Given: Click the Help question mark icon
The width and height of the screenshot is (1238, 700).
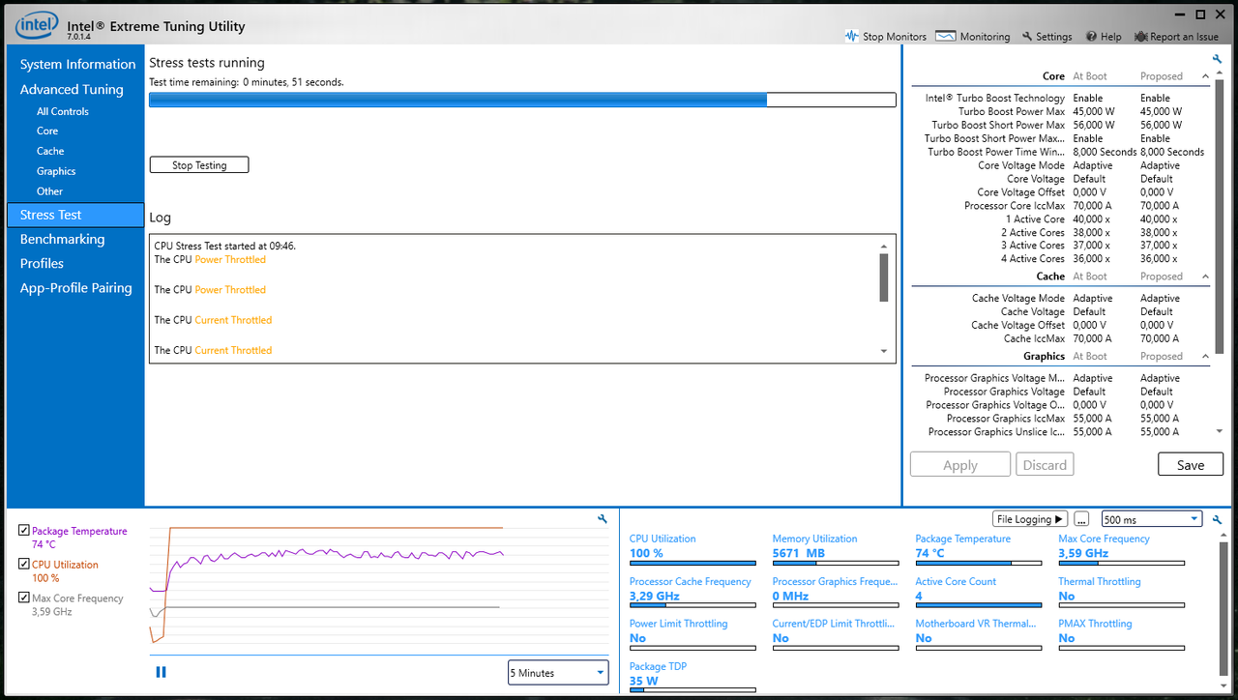Looking at the screenshot, I should (x=1091, y=36).
